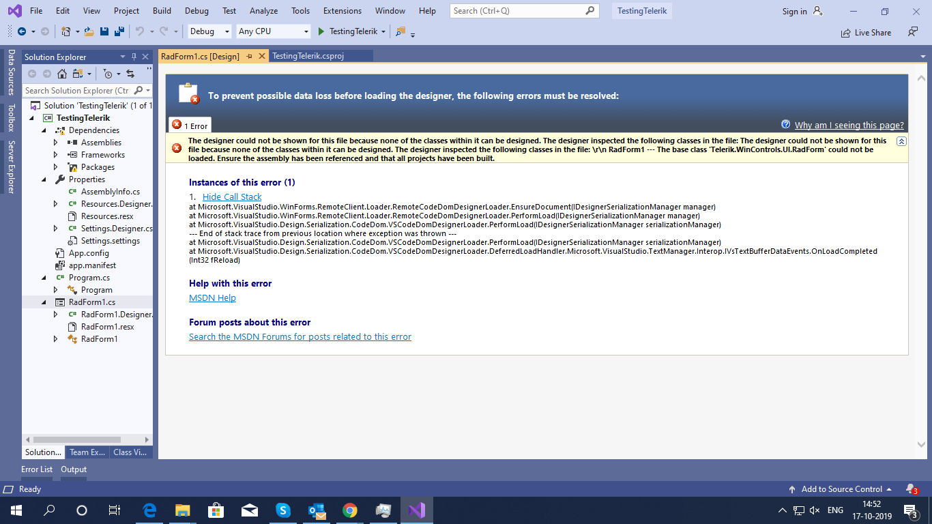Click the '1 Error' tab in the designer
The width and height of the screenshot is (932, 524).
pos(190,126)
